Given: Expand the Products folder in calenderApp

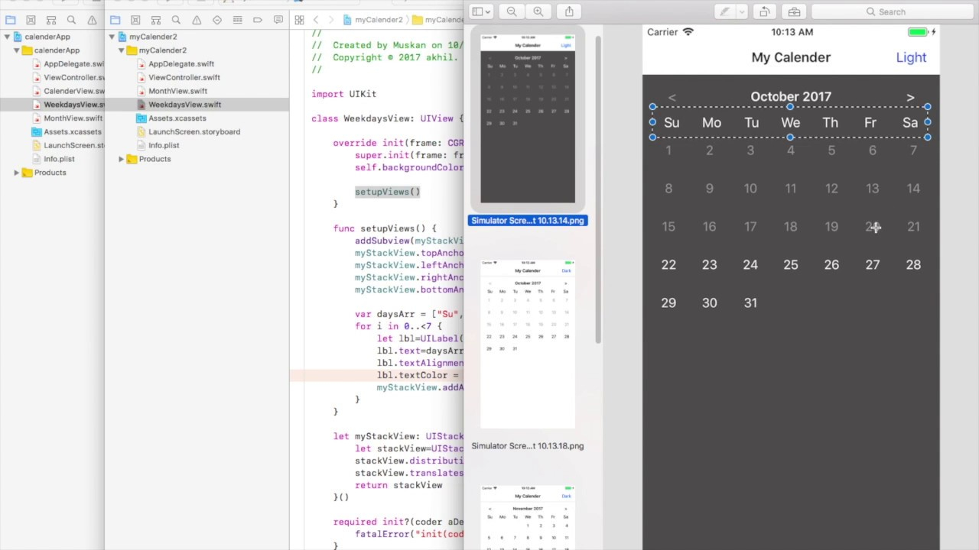Looking at the screenshot, I should coord(17,173).
